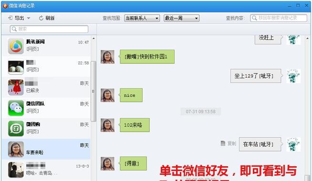
Task: Open the 微信团队 conversation
Action: pyautogui.click(x=47, y=108)
